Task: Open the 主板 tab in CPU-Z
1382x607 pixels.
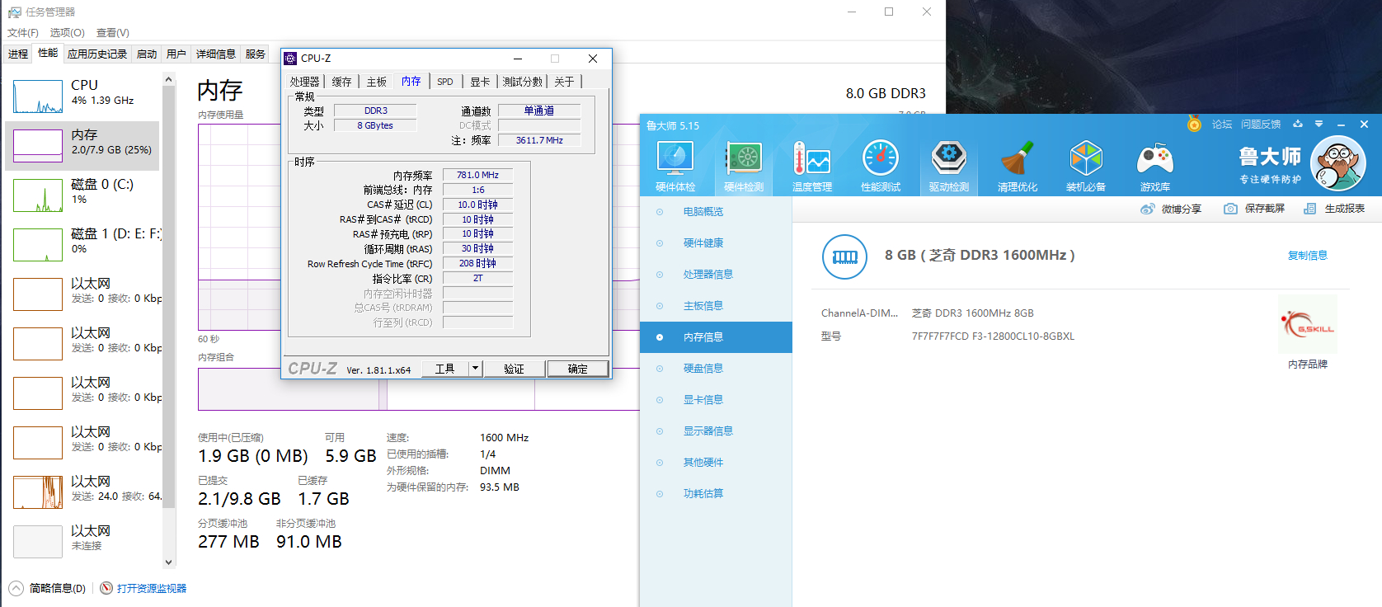Action: (377, 82)
